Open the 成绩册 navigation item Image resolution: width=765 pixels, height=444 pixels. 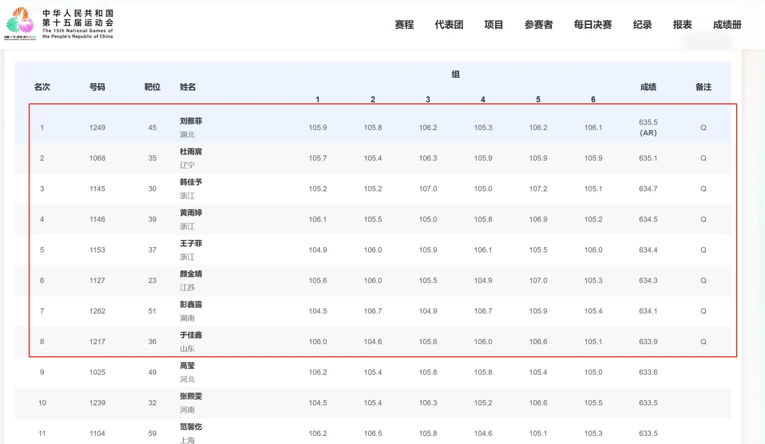[x=727, y=25]
